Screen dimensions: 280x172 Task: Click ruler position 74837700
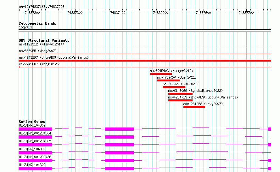(246, 13)
